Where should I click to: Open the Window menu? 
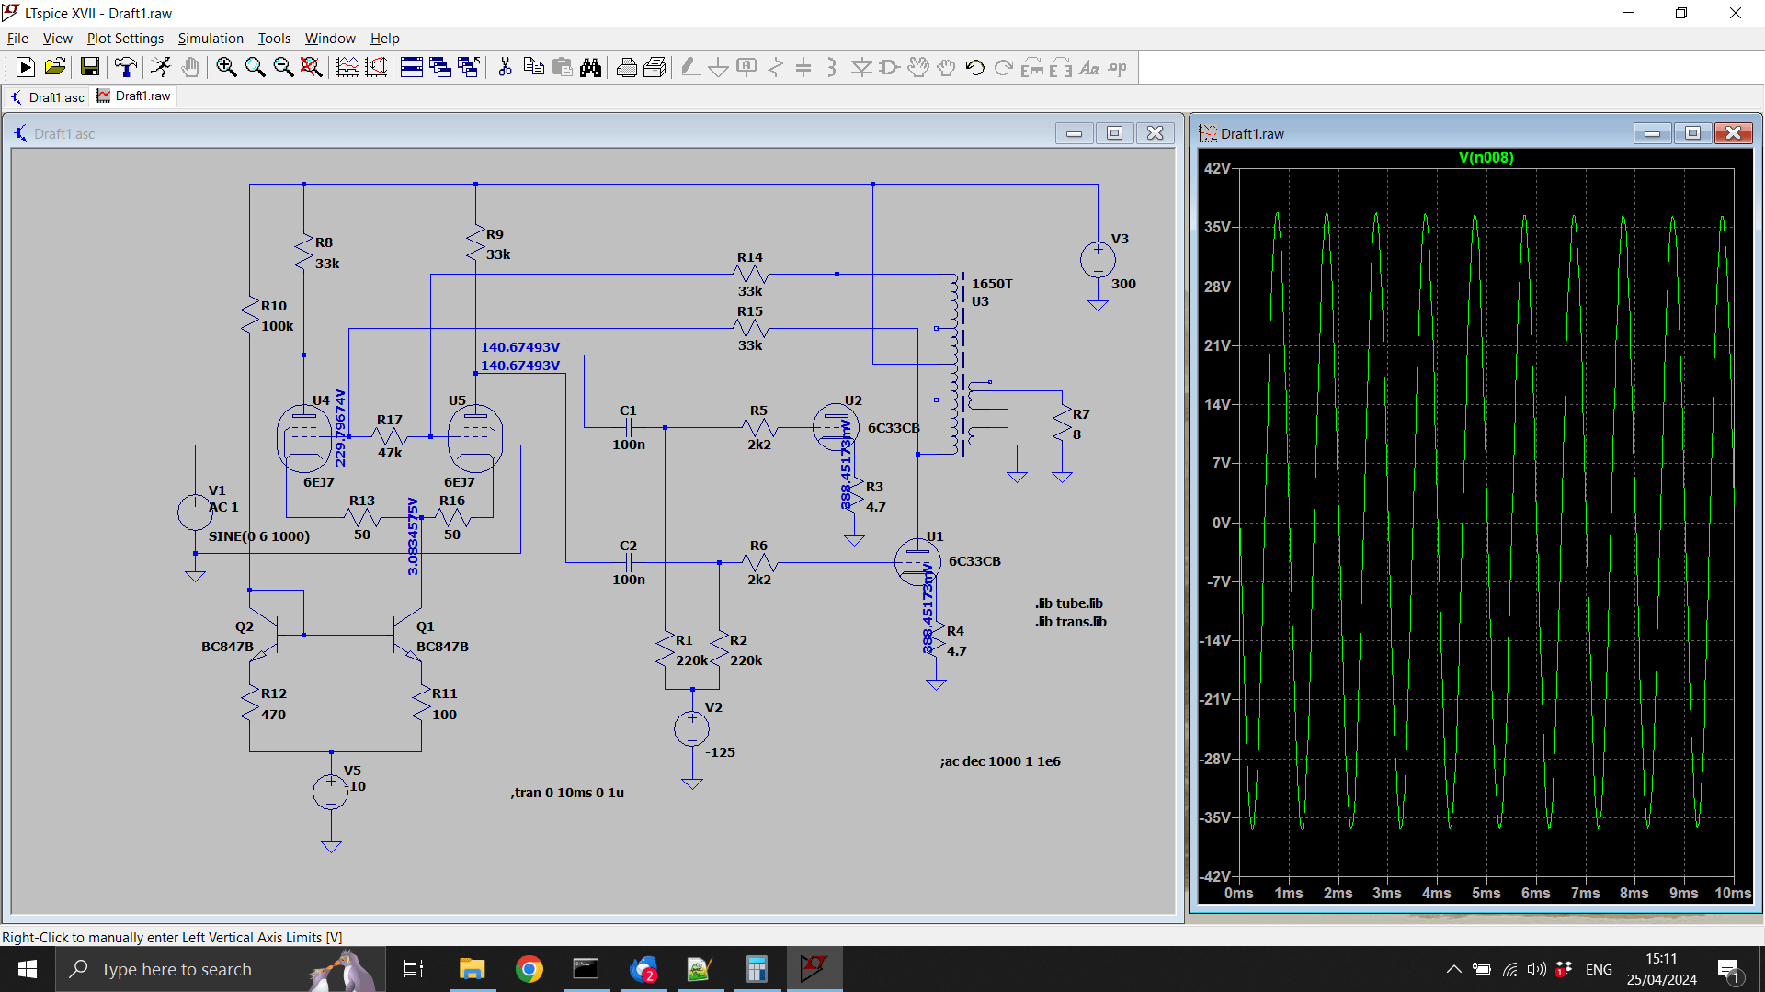coord(330,39)
